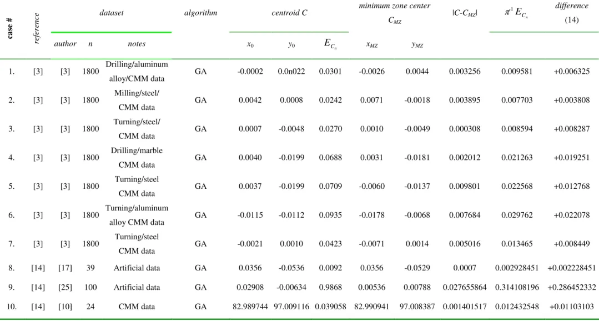Viewport: 599px width, 321px height.
Task: Select the value '-0.0002'
Action: [250, 72]
